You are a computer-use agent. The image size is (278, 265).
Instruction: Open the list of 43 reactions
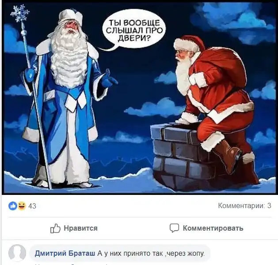[x=32, y=206]
